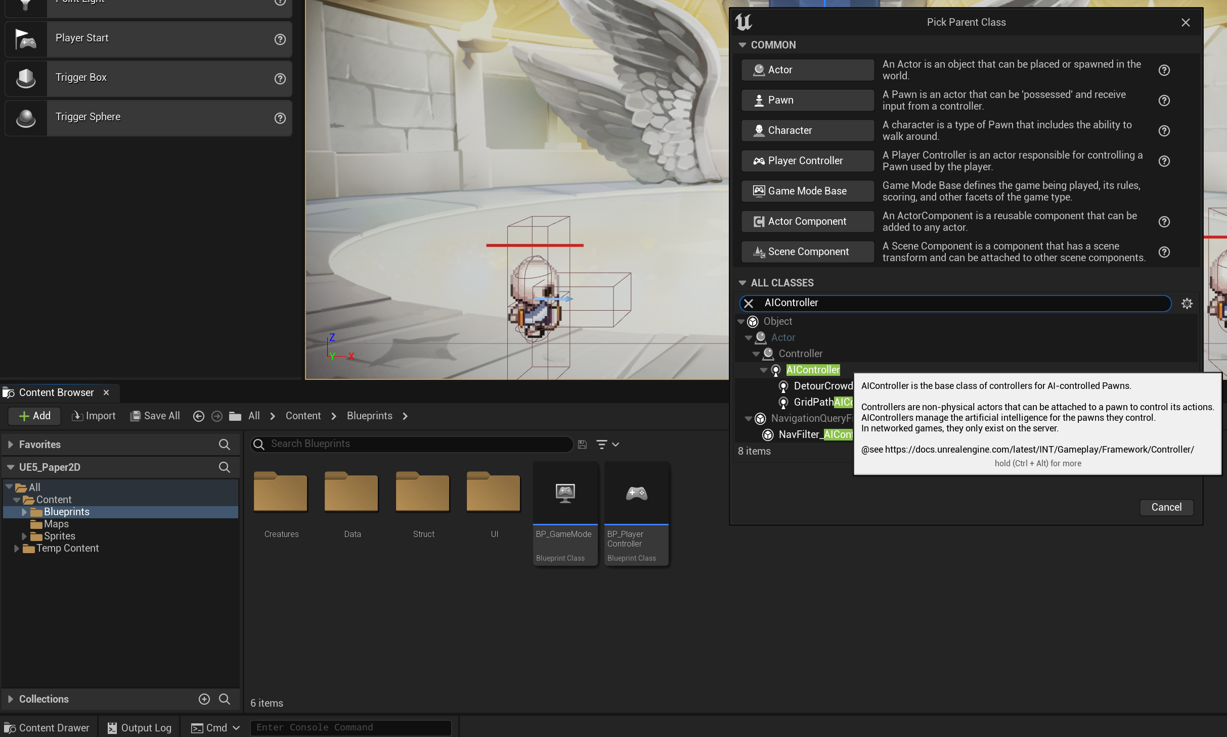1227x737 pixels.
Task: Open the Content Drawer
Action: click(x=47, y=728)
